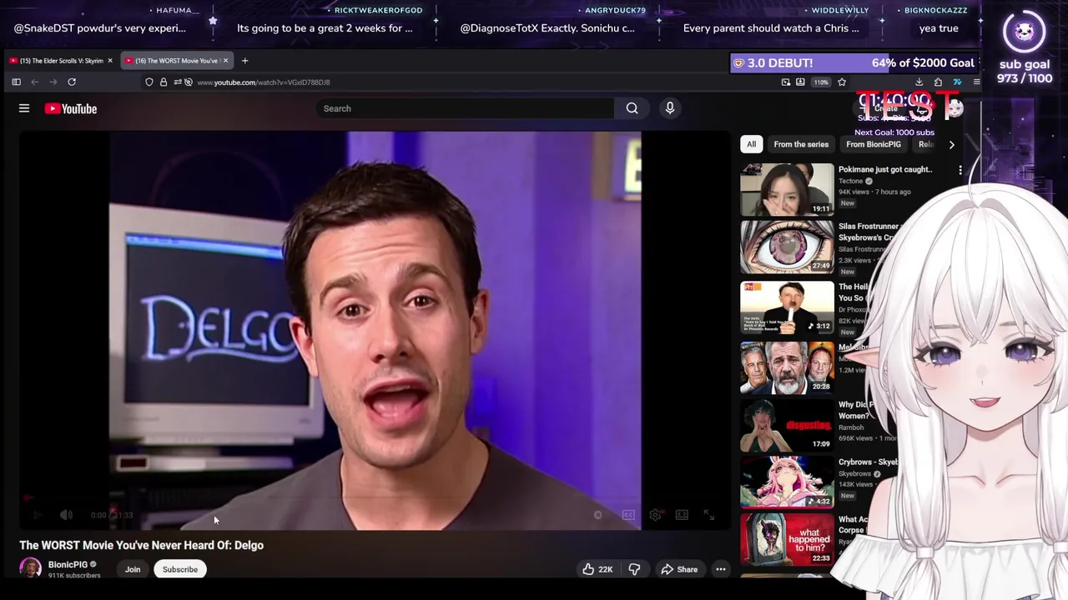Open the tracking protection shield icon
This screenshot has height=600, width=1068.
[149, 82]
